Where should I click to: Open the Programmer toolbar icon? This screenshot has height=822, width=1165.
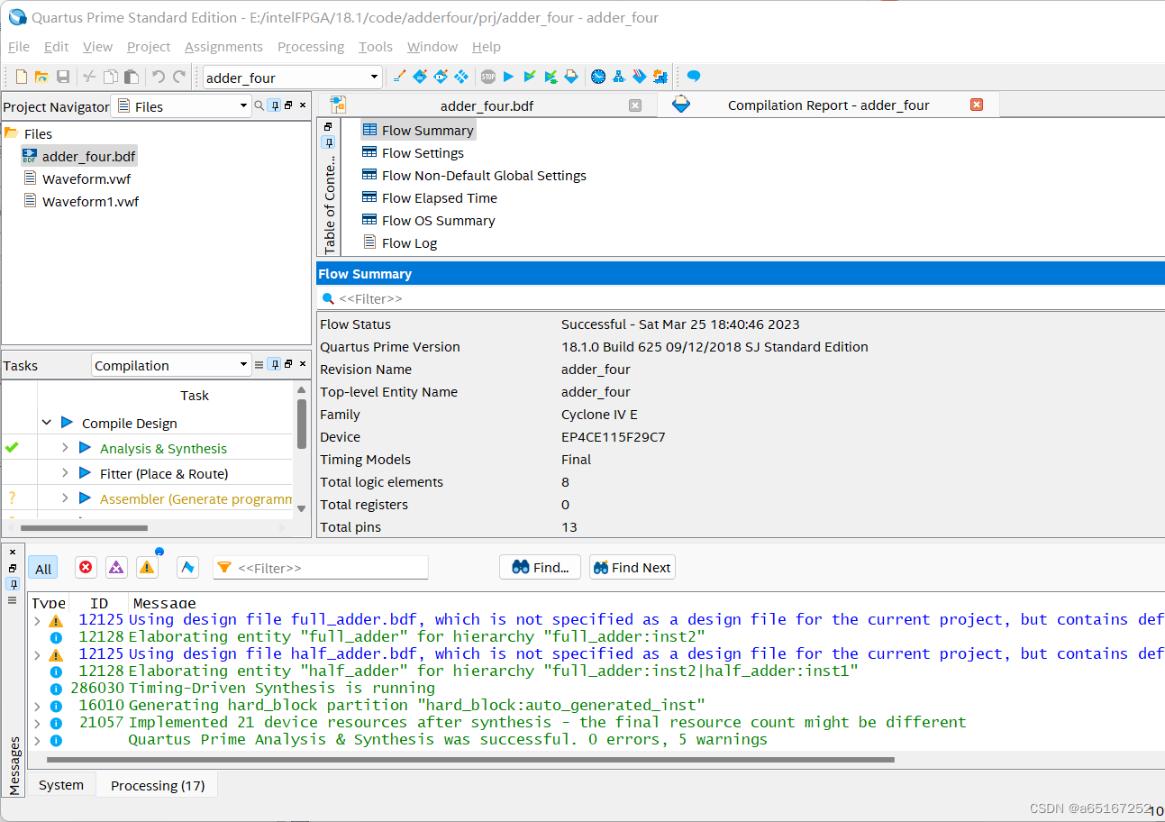(x=640, y=77)
